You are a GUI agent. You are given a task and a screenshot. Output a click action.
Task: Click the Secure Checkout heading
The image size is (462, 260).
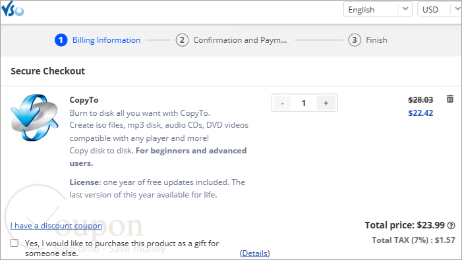(47, 71)
